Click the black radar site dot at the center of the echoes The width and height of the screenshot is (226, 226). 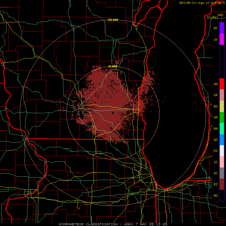113,113
